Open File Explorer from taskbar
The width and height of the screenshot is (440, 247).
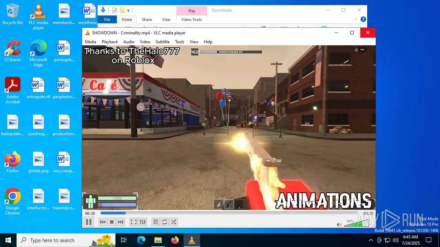158,240
